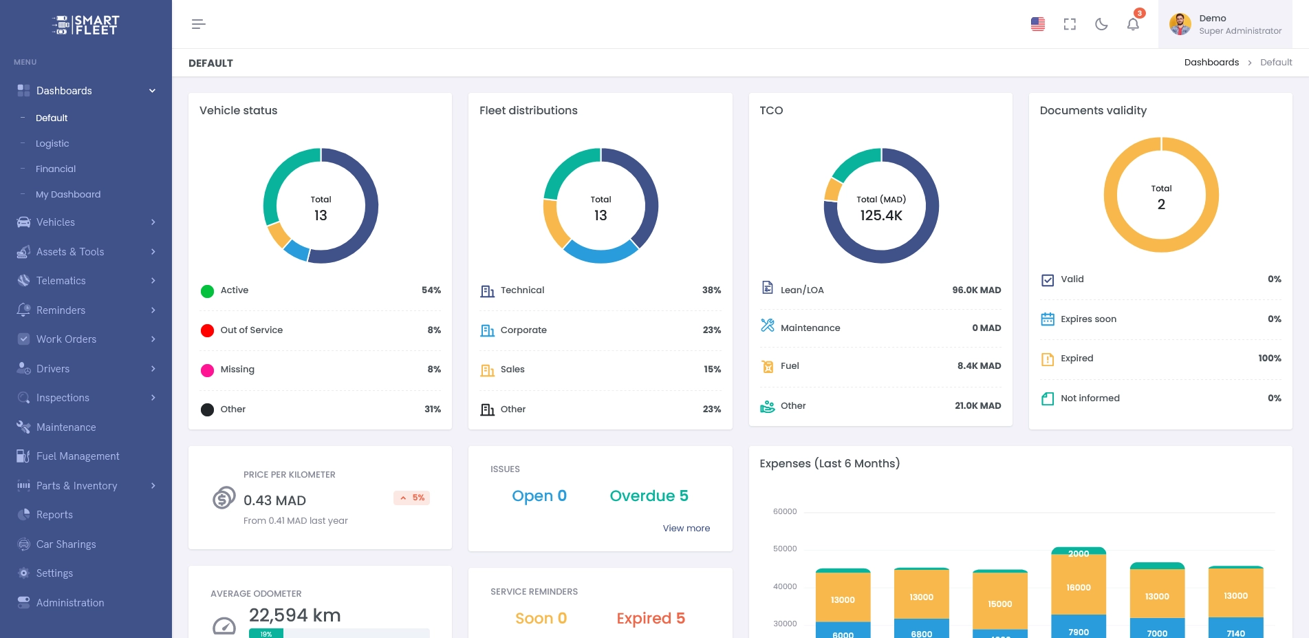Open the Logistic dashboard menu item
1309x638 pixels.
tap(52, 144)
